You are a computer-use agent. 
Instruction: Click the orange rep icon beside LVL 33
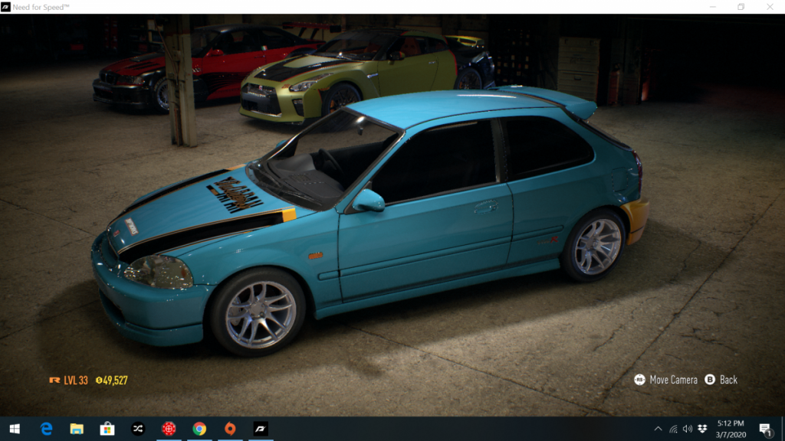(54, 381)
